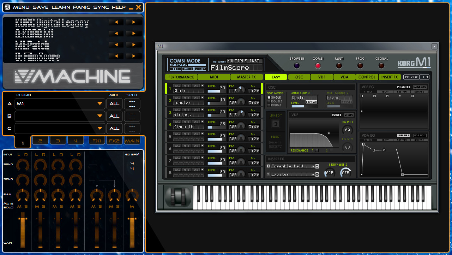This screenshot has height=255, width=452.
Task: Switch to MULTI mode button
Action: pos(339,65)
